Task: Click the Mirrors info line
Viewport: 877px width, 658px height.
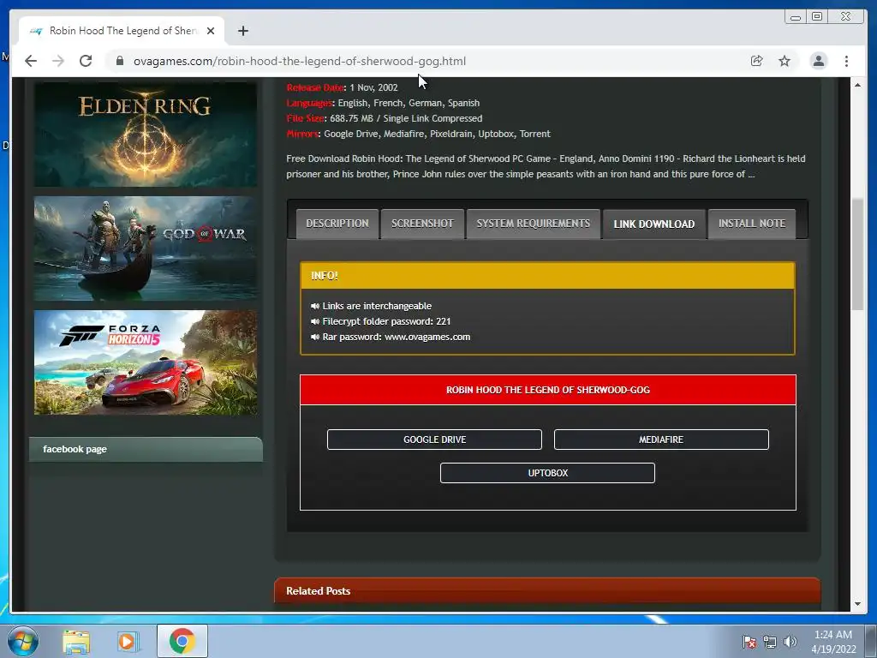Action: tap(418, 134)
